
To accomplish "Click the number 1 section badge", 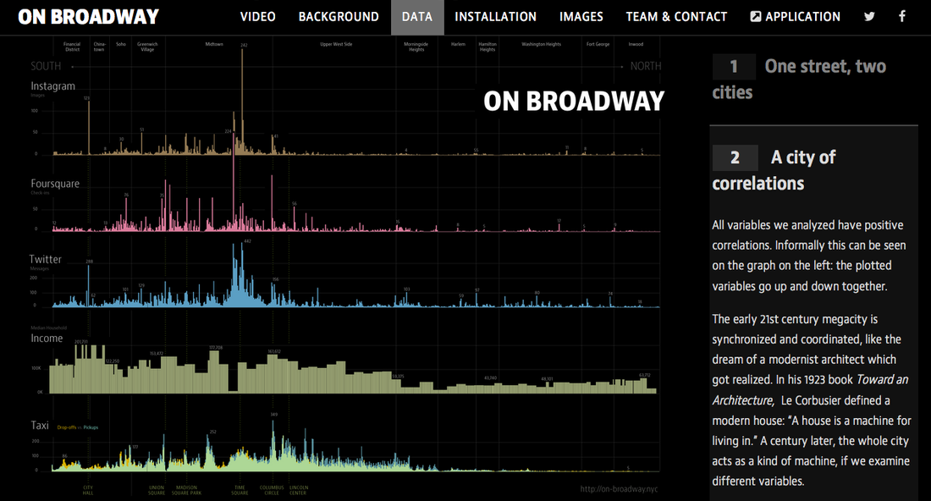I will [x=734, y=67].
